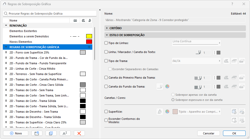This screenshot has width=250, height=139.
Task: Click last icon in Esconder Contornos do Modelo row
Action: point(242,120)
